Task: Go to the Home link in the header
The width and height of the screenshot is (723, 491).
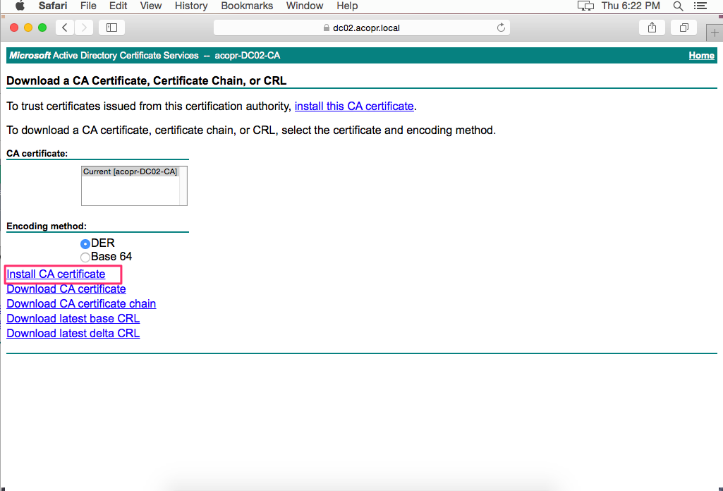Action: (701, 55)
